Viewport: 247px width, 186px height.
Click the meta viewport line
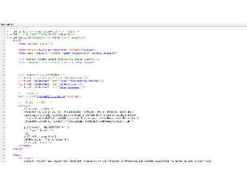pyautogui.click(x=68, y=53)
